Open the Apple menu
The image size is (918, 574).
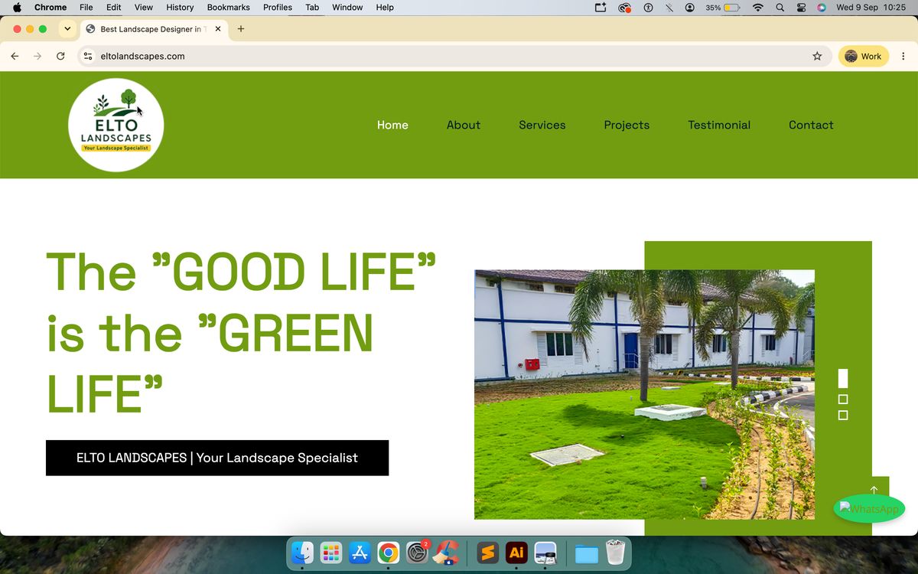[17, 8]
